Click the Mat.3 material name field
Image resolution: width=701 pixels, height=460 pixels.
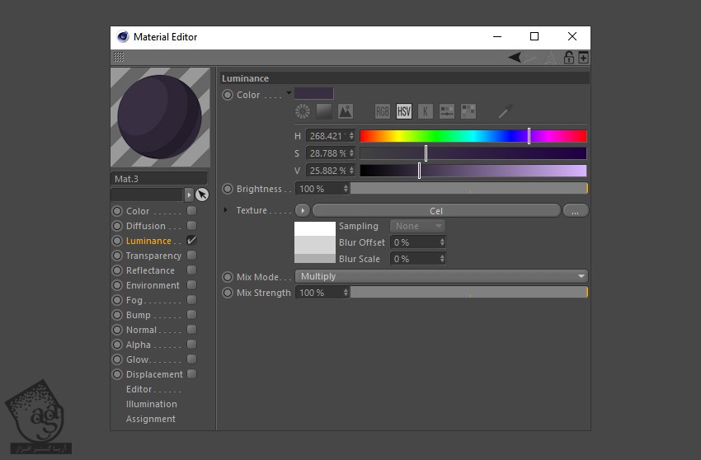coord(158,178)
